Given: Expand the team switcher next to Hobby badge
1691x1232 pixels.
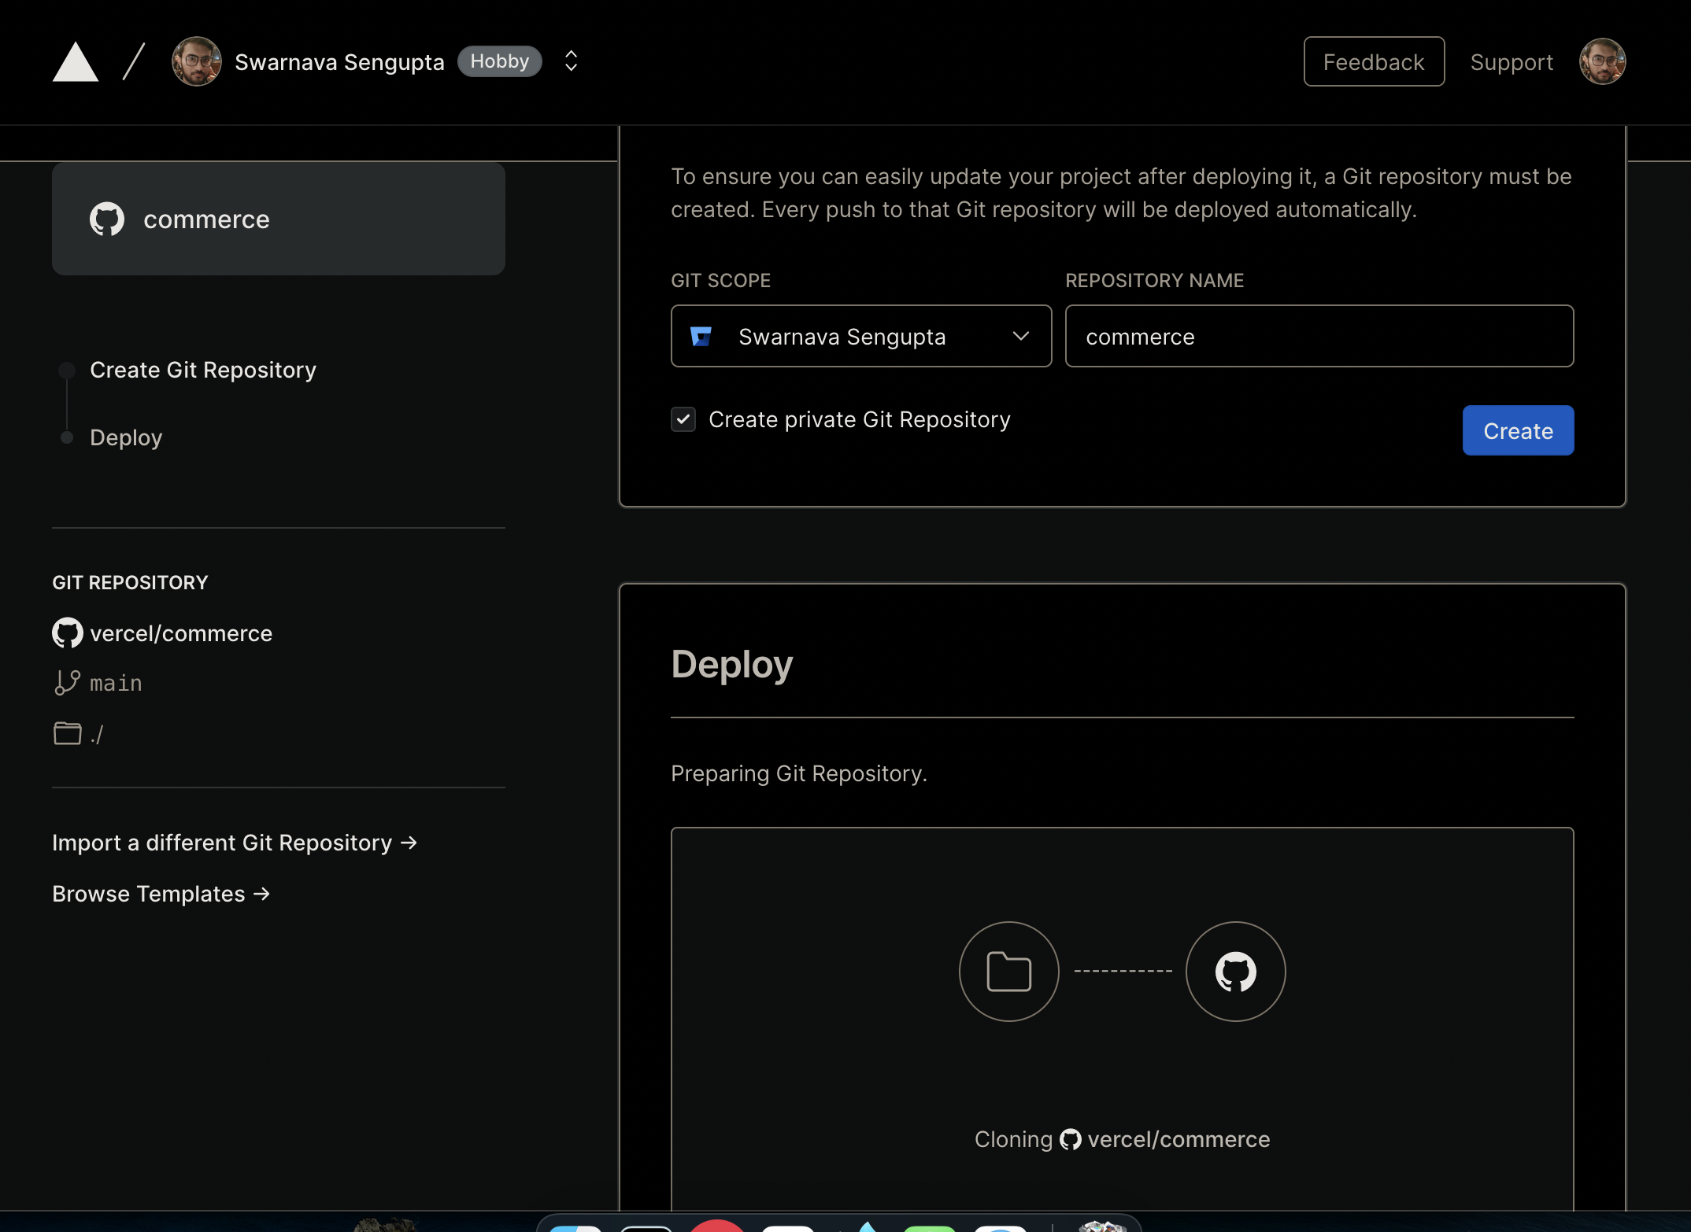Looking at the screenshot, I should [x=570, y=61].
